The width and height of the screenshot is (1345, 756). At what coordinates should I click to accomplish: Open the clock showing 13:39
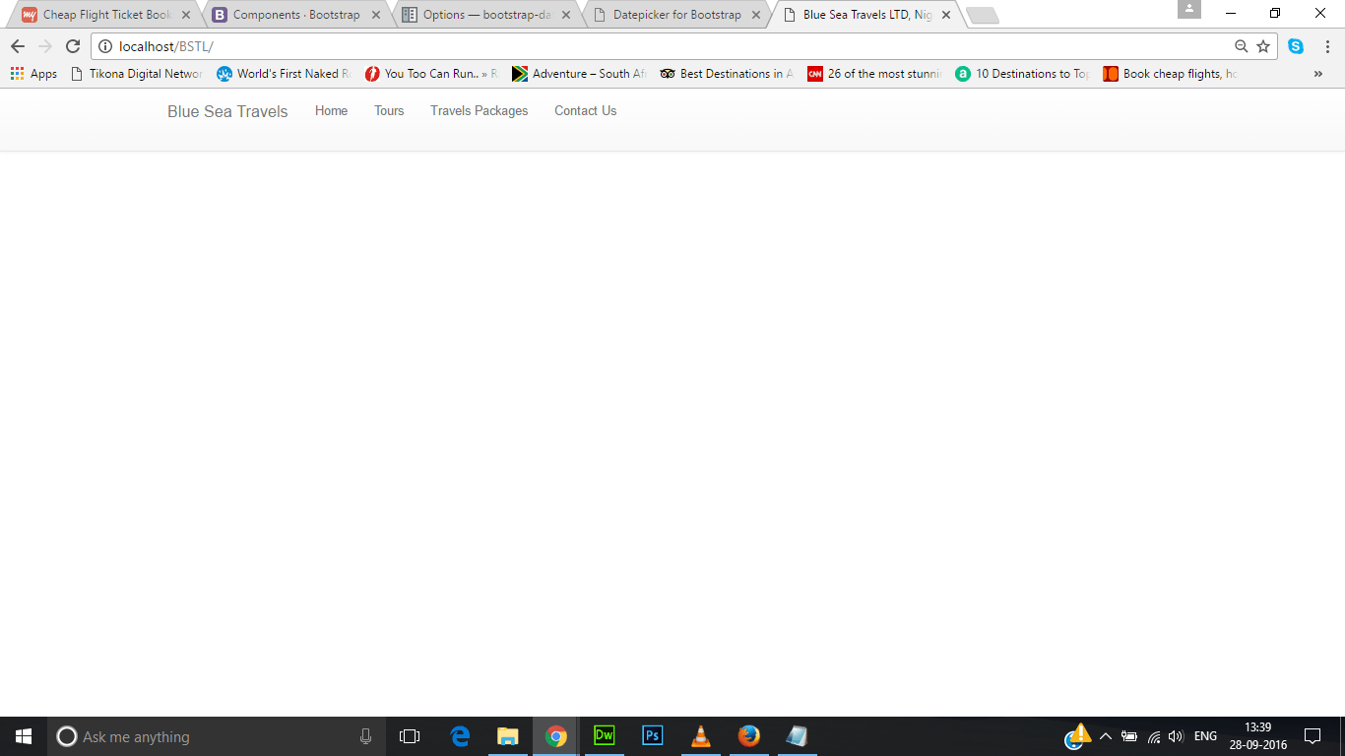point(1257,736)
